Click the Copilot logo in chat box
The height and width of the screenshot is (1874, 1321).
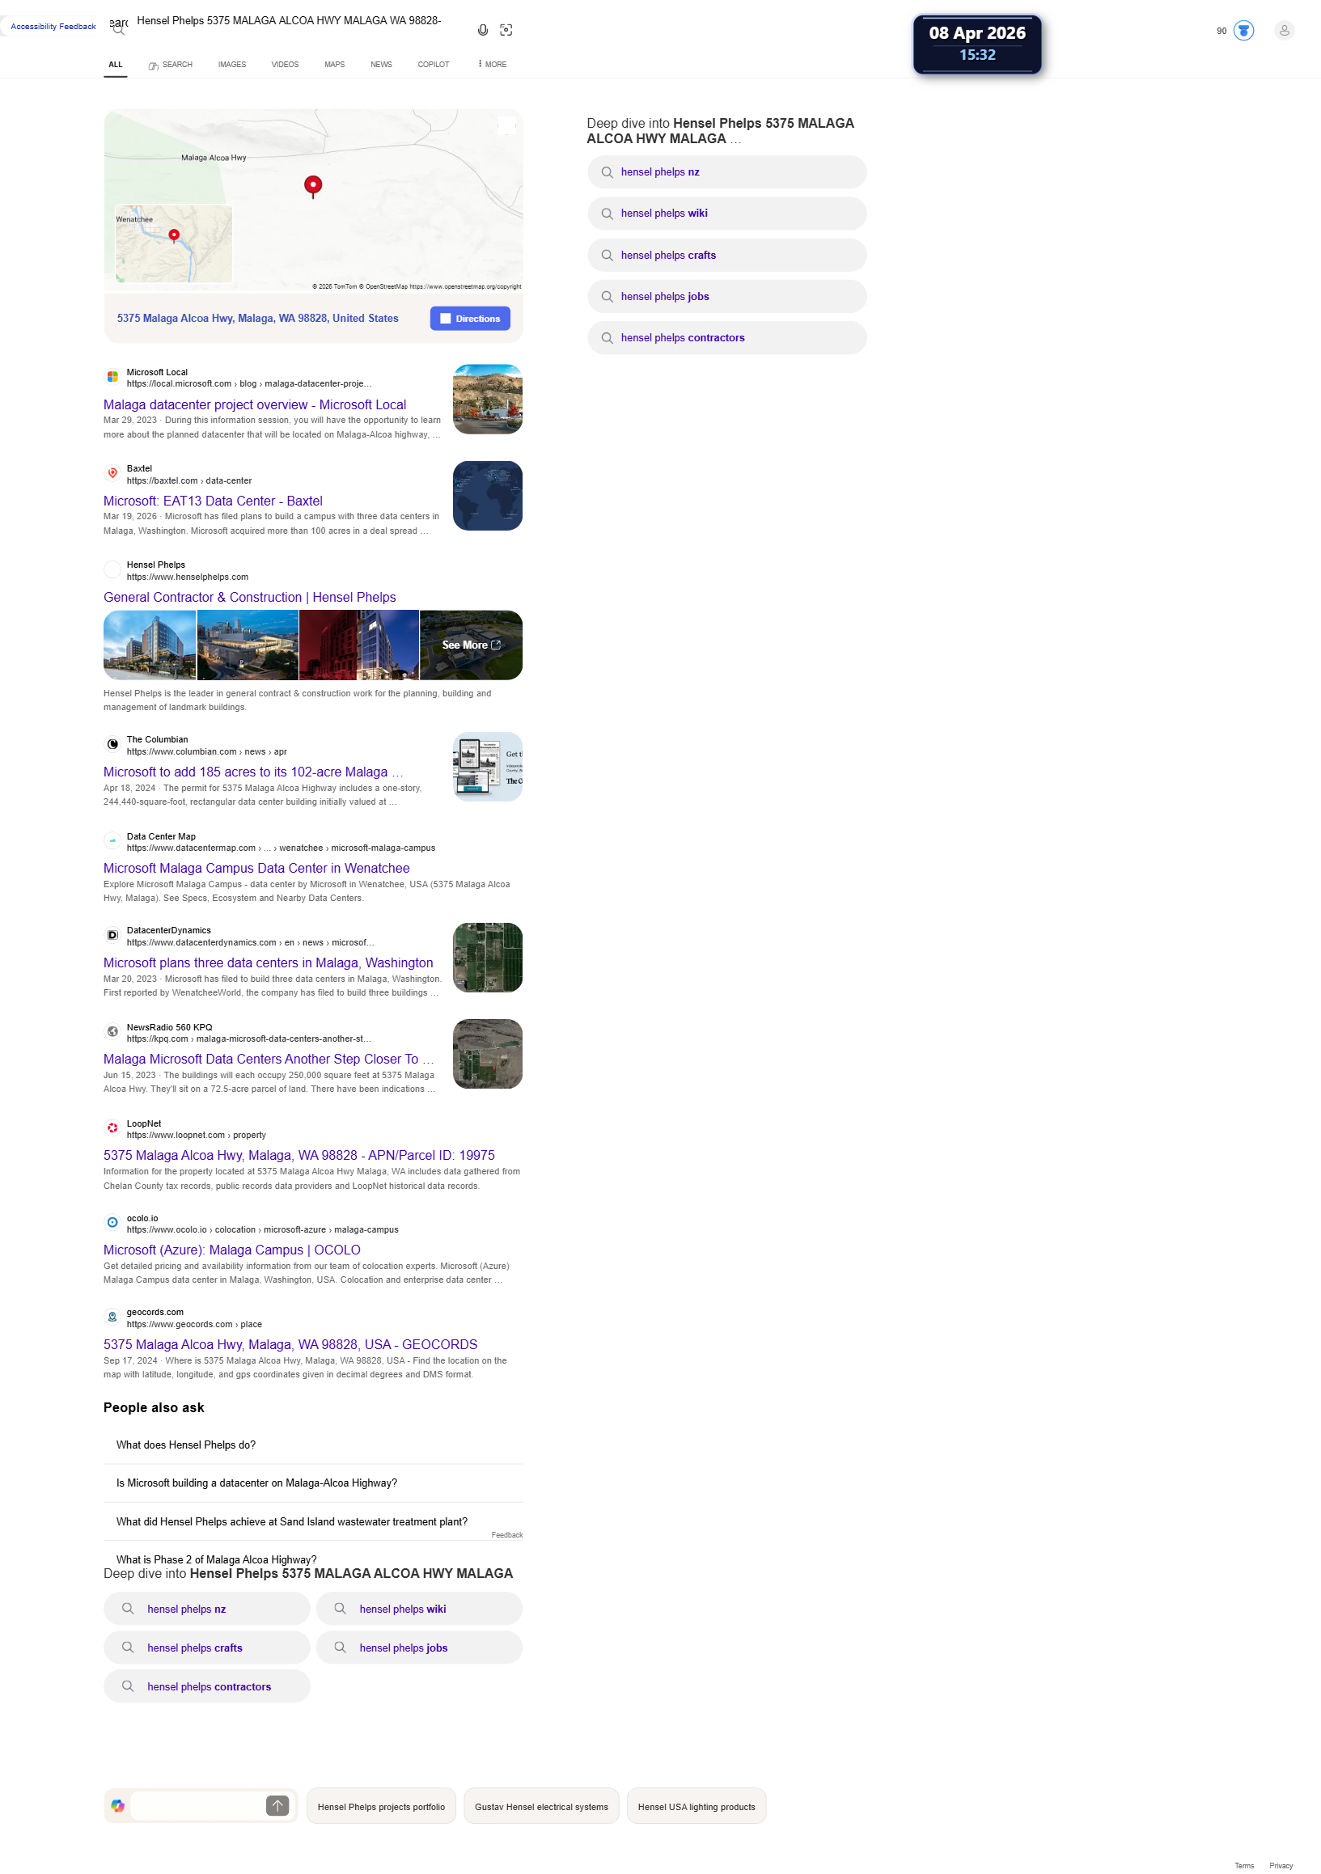pos(117,1805)
